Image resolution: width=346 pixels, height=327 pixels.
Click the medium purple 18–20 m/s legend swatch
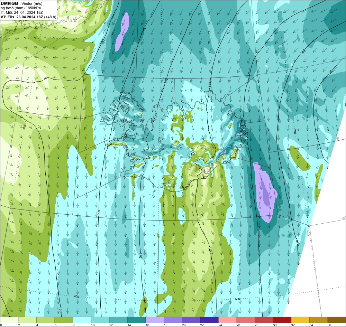click(x=173, y=320)
